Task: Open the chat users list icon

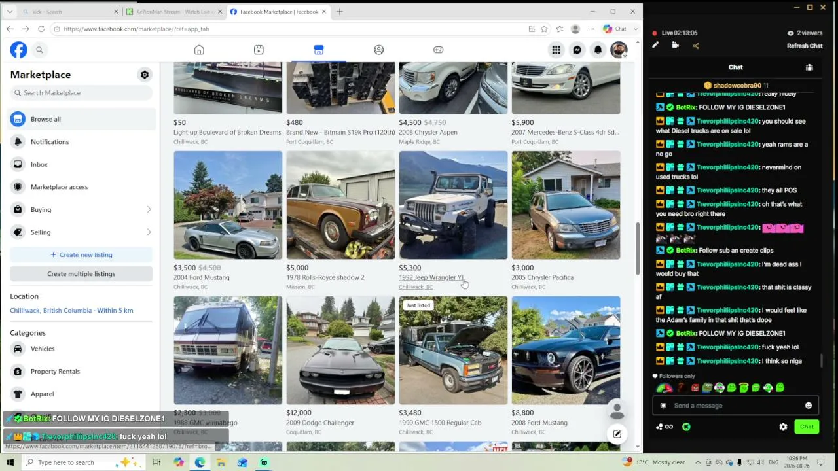Action: coord(809,67)
